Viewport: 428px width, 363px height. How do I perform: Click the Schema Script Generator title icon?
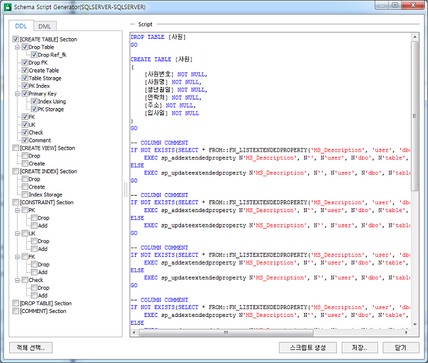click(8, 7)
